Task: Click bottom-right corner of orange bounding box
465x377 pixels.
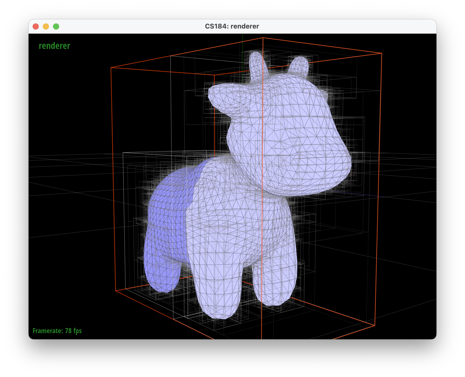Action: coord(375,326)
